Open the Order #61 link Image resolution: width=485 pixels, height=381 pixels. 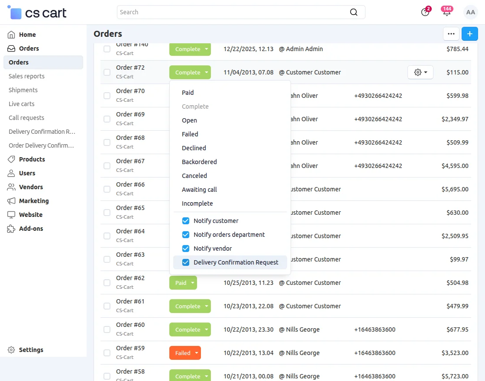pos(130,301)
